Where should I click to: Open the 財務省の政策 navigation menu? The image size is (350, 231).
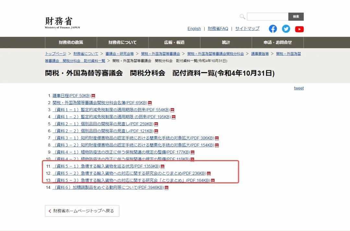point(71,42)
